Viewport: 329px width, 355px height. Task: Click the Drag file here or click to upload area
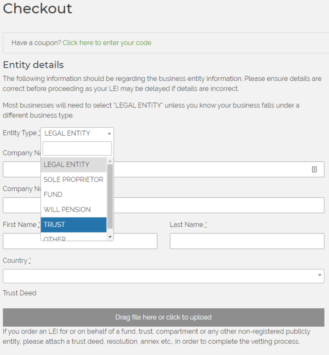tap(164, 317)
